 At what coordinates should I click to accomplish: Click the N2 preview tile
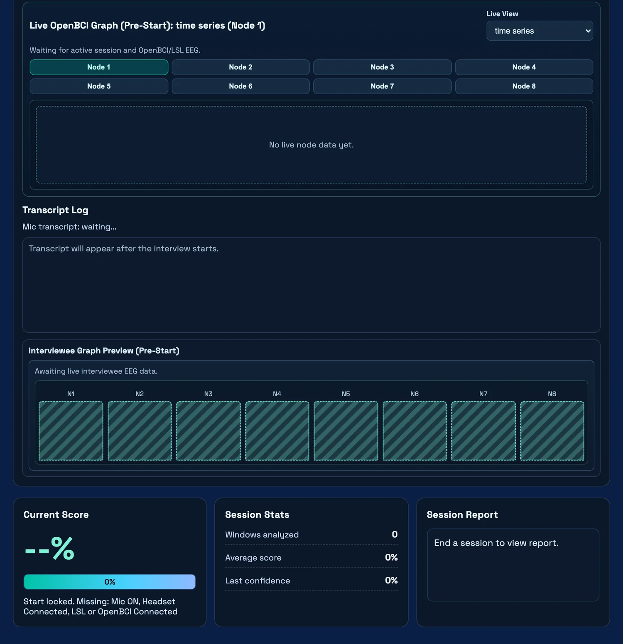pos(140,431)
